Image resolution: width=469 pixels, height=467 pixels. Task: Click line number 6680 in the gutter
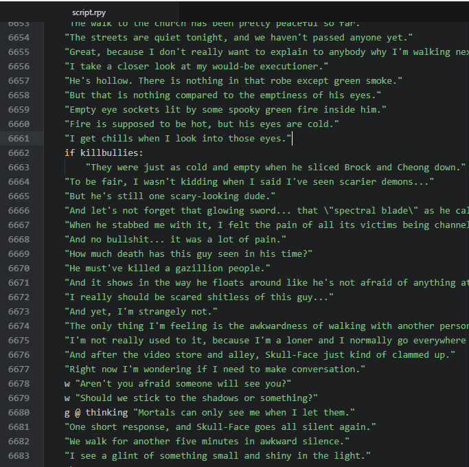[x=19, y=413]
